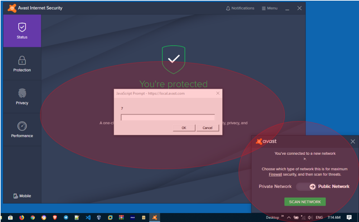
Task: Open the hamburger Menu
Action: point(270,8)
